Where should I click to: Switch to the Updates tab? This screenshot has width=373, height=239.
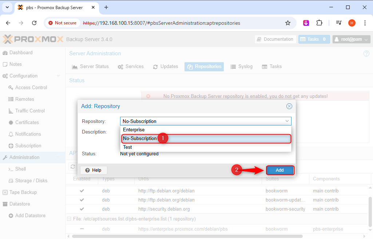point(166,67)
